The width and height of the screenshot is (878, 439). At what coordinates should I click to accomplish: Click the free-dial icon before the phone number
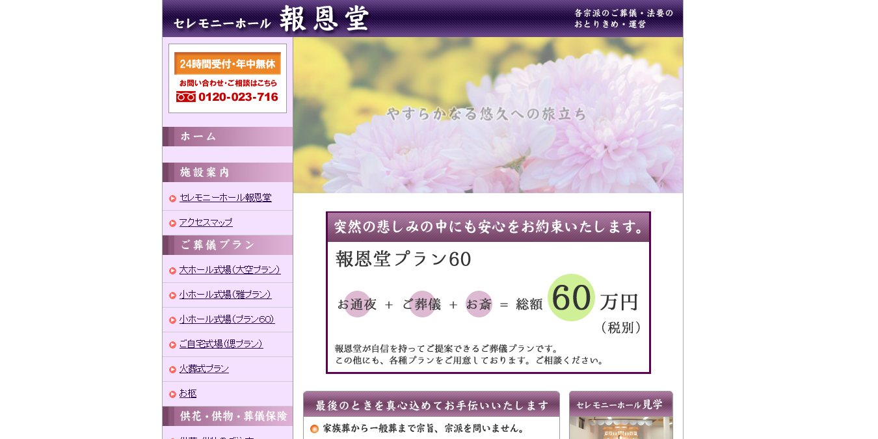point(186,97)
